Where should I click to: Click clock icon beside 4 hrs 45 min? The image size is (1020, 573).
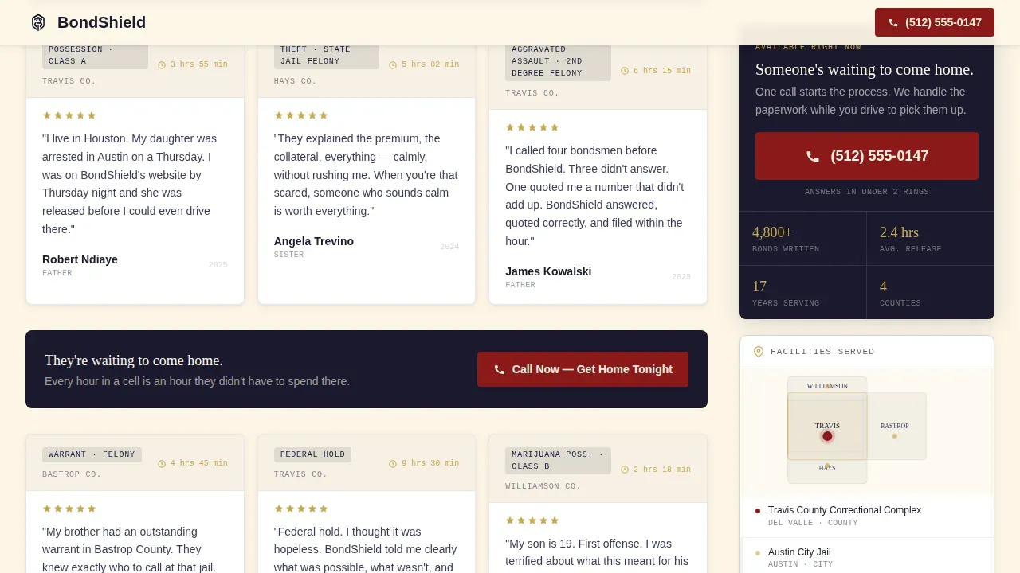tap(162, 464)
